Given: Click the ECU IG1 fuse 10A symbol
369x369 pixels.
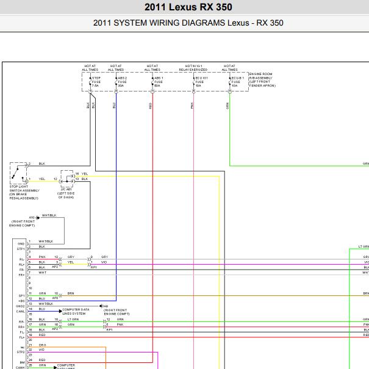Looking at the screenshot, I should [194, 82].
